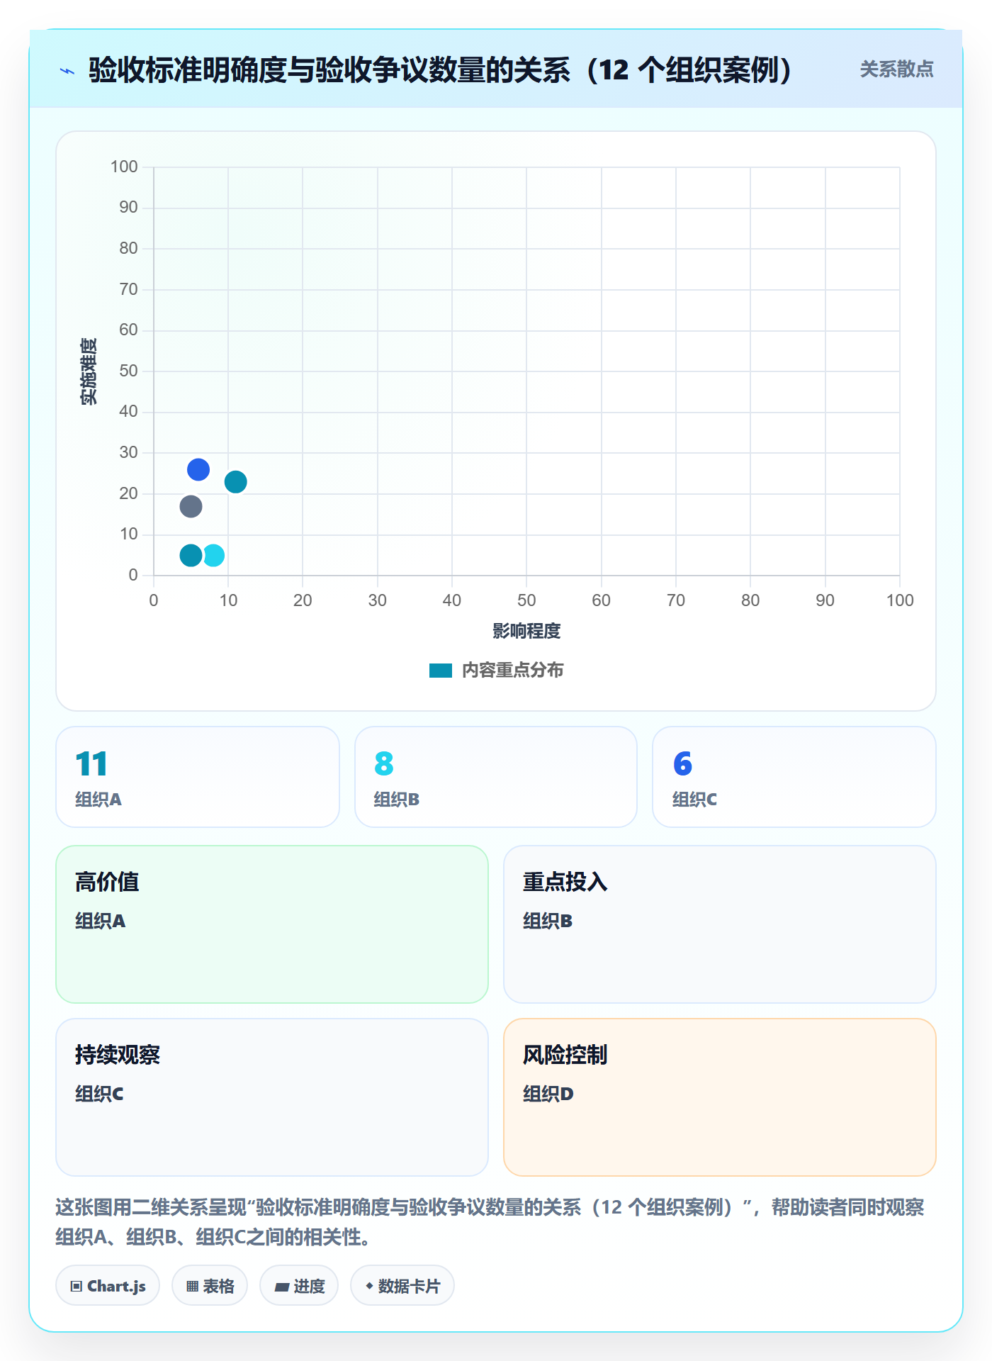The image size is (992, 1361).
Task: Click the light cyan scatter point
Action: click(x=213, y=555)
